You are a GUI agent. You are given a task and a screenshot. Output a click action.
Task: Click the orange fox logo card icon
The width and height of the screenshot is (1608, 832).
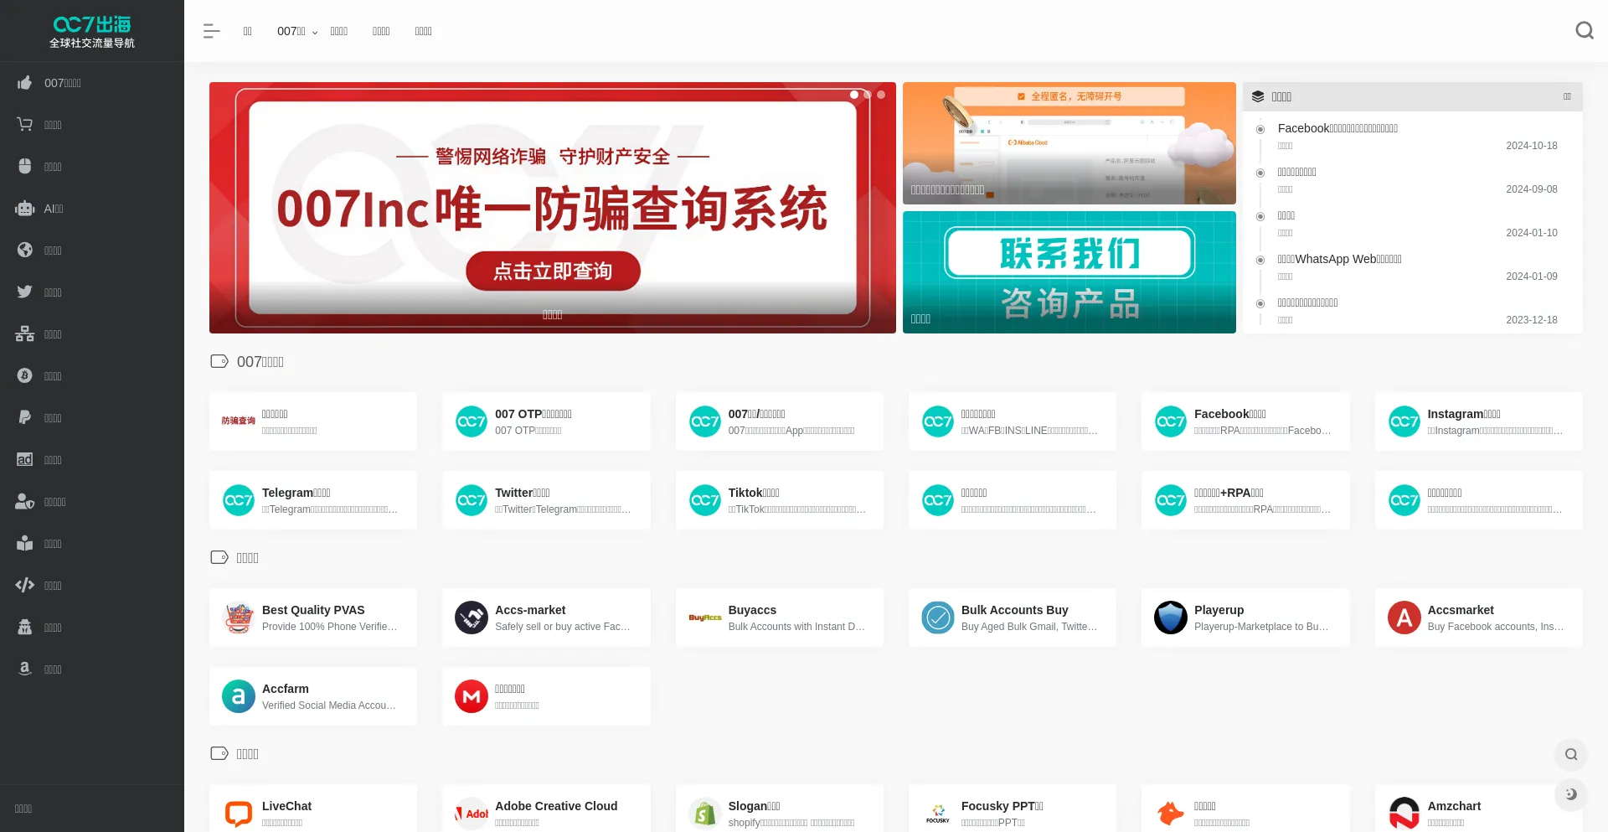pos(1171,814)
